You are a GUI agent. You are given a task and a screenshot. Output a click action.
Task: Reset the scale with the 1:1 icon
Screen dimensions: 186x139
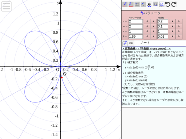click(162, 4)
